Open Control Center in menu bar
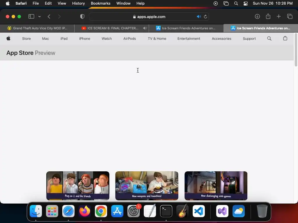298x223 pixels. click(246, 3)
